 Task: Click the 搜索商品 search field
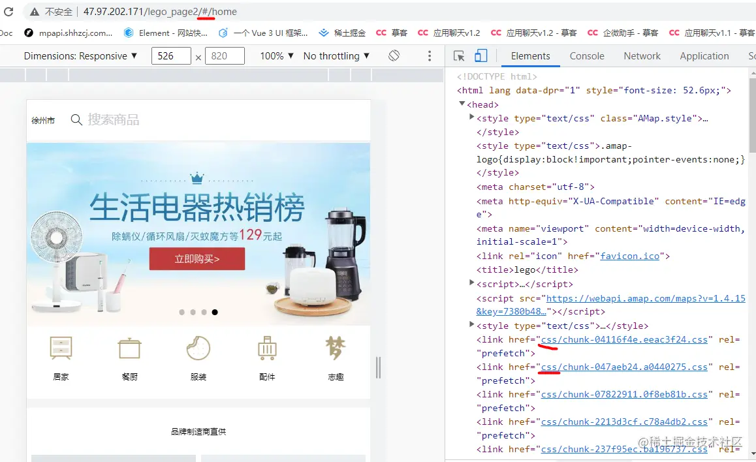coord(114,119)
